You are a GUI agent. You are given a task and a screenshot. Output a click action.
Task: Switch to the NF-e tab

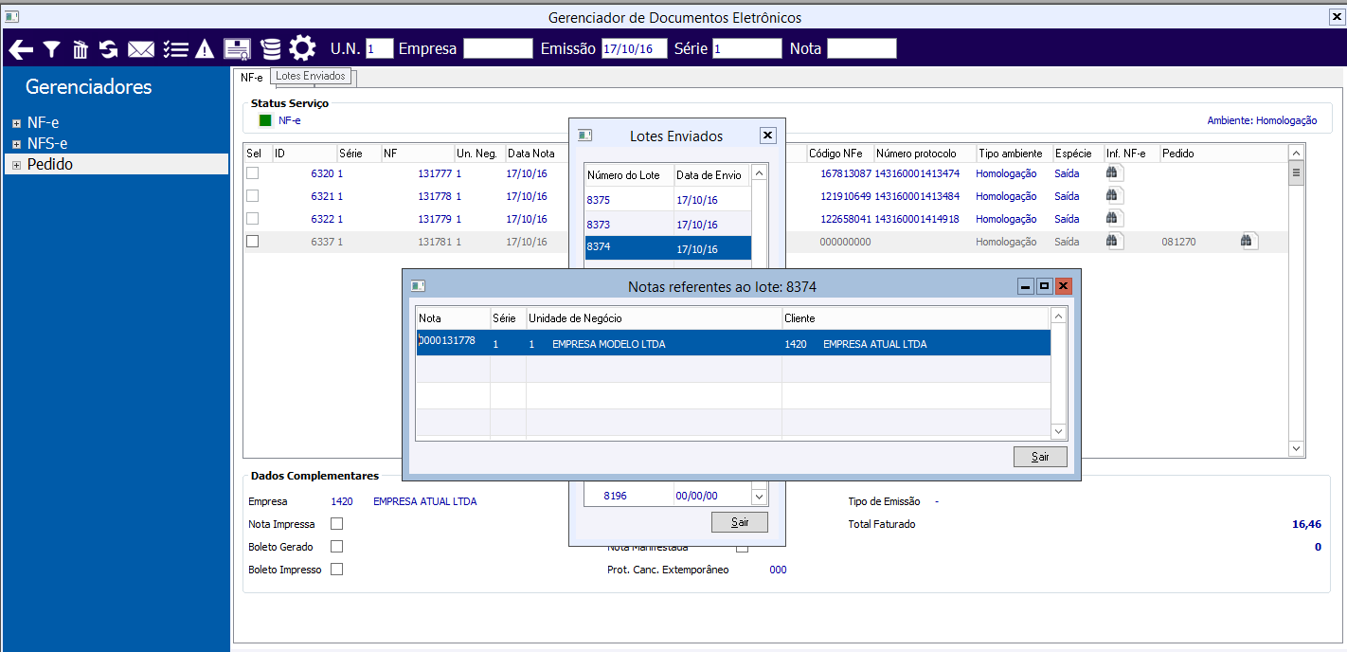251,78
